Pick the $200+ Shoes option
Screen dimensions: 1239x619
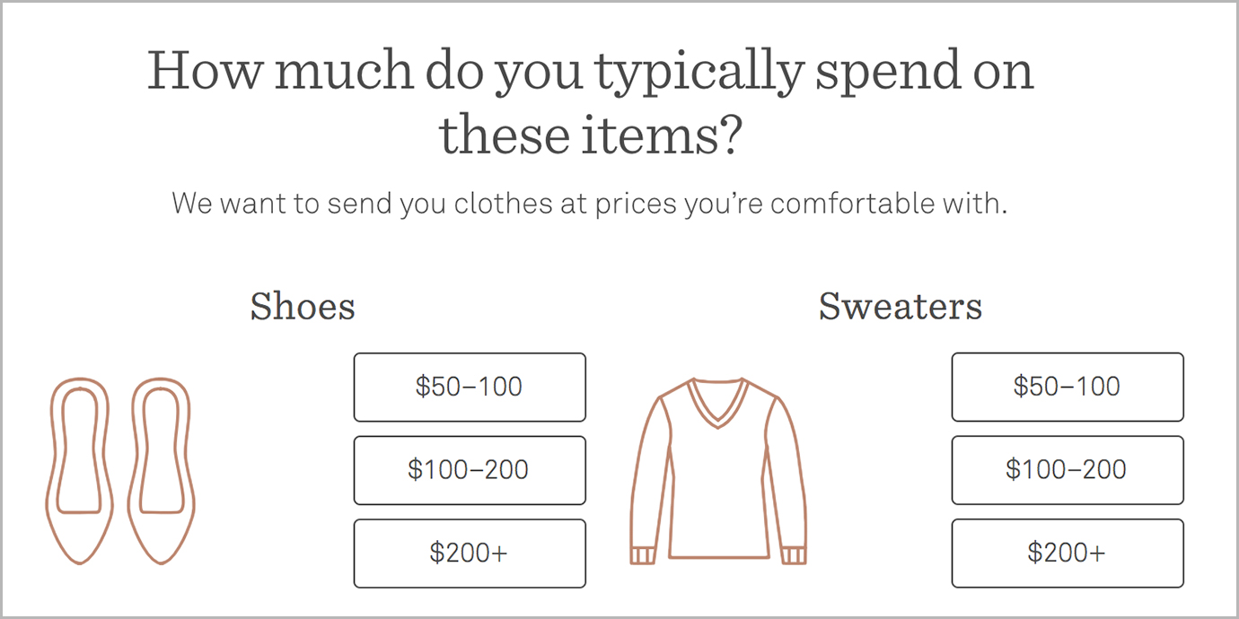(x=470, y=554)
